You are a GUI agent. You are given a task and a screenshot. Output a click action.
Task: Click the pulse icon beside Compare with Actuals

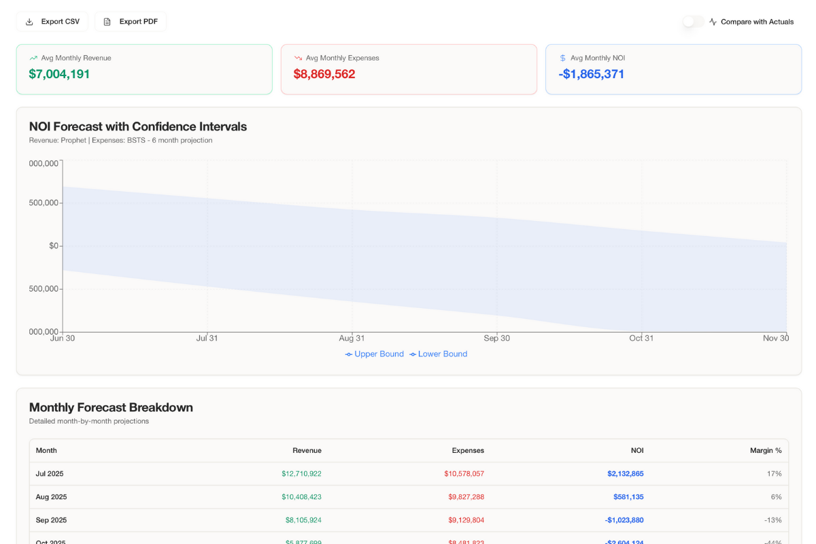[x=712, y=21]
